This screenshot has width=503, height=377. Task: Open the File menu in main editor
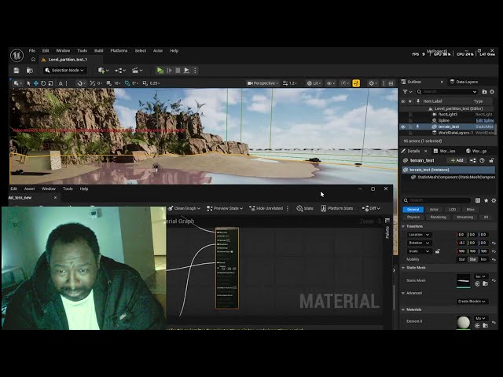tap(31, 50)
